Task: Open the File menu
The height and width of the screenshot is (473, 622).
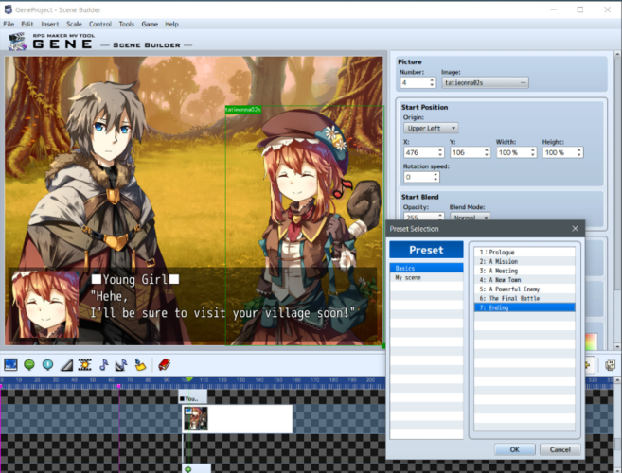Action: coord(9,25)
